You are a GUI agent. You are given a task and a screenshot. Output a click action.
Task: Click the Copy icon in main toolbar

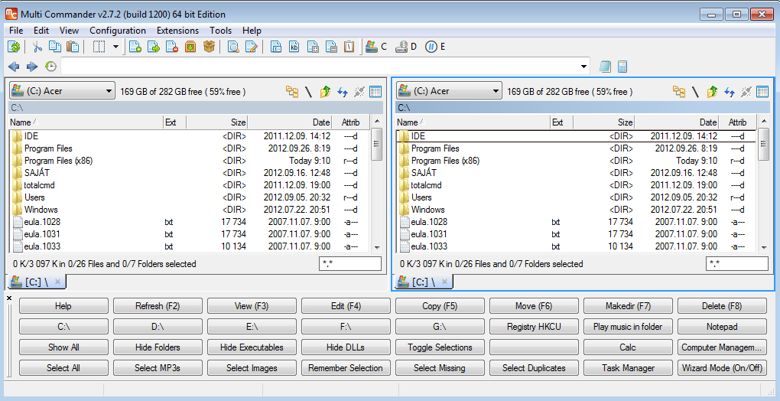coord(55,47)
